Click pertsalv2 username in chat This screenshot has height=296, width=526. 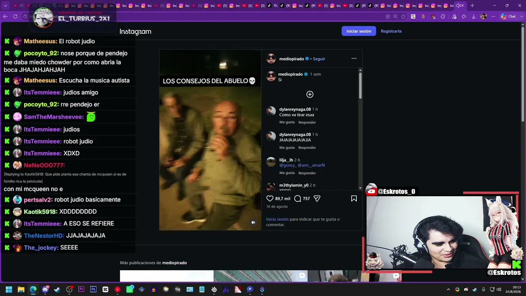38,200
